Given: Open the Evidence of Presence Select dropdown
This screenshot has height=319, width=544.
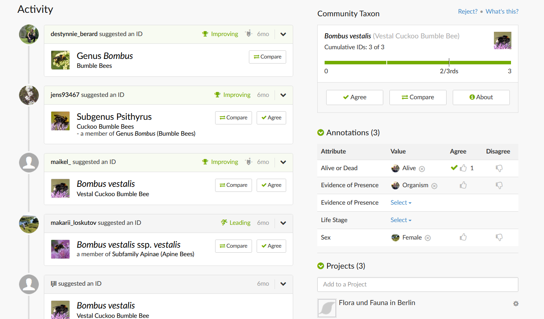Looking at the screenshot, I should click(401, 202).
